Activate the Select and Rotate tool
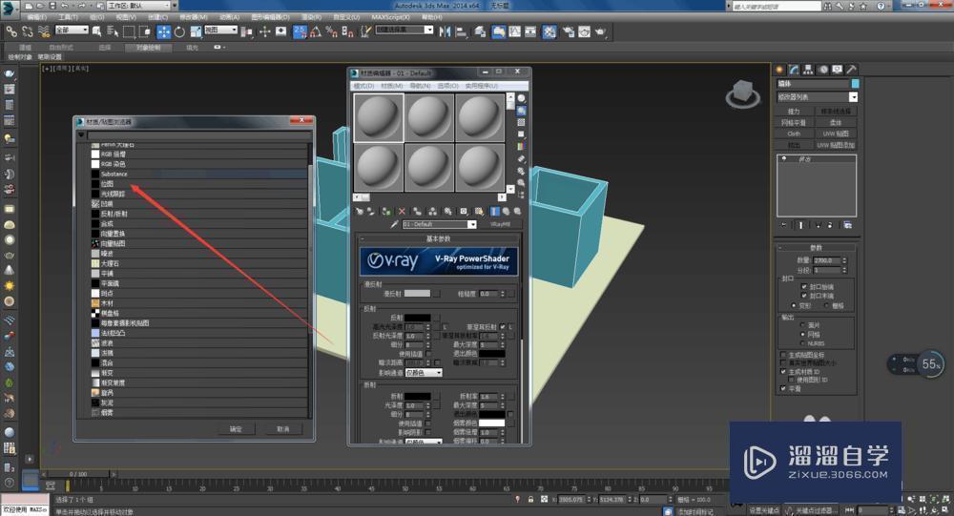The height and width of the screenshot is (516, 954). tap(179, 31)
